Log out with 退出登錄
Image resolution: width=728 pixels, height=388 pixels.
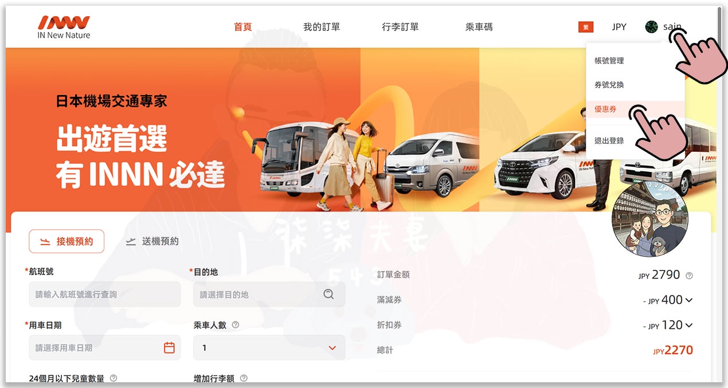[609, 140]
